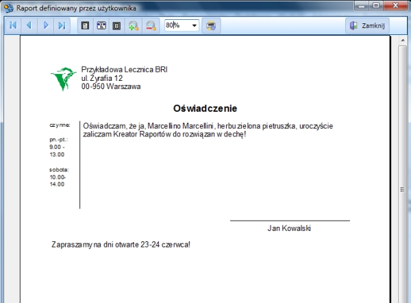Click the 'ul. Żyrafia 12' address line

click(x=102, y=78)
